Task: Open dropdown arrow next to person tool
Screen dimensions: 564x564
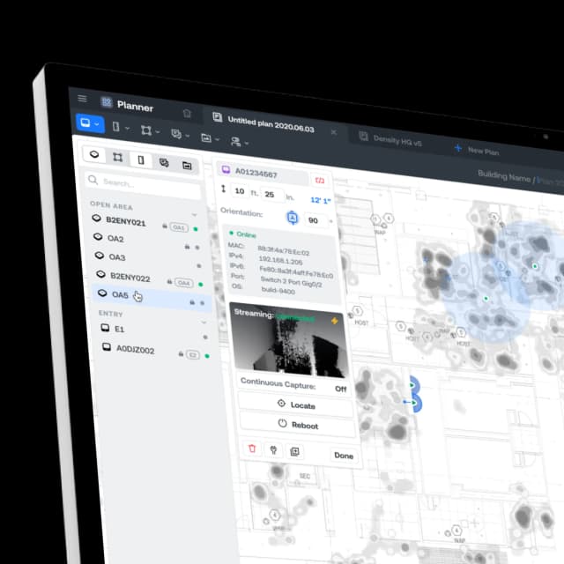Action: point(247,143)
